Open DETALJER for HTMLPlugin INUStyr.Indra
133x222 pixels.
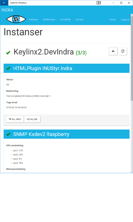32,119
